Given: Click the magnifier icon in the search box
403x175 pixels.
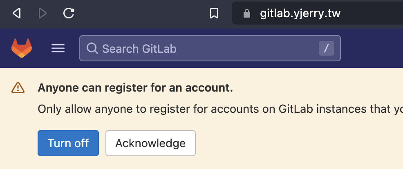Looking at the screenshot, I should click(92, 49).
